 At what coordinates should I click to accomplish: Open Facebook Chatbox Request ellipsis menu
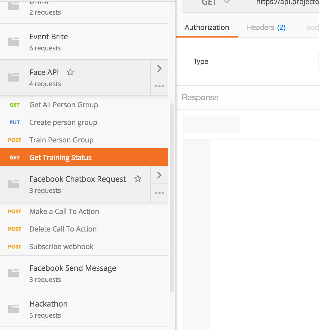click(159, 193)
